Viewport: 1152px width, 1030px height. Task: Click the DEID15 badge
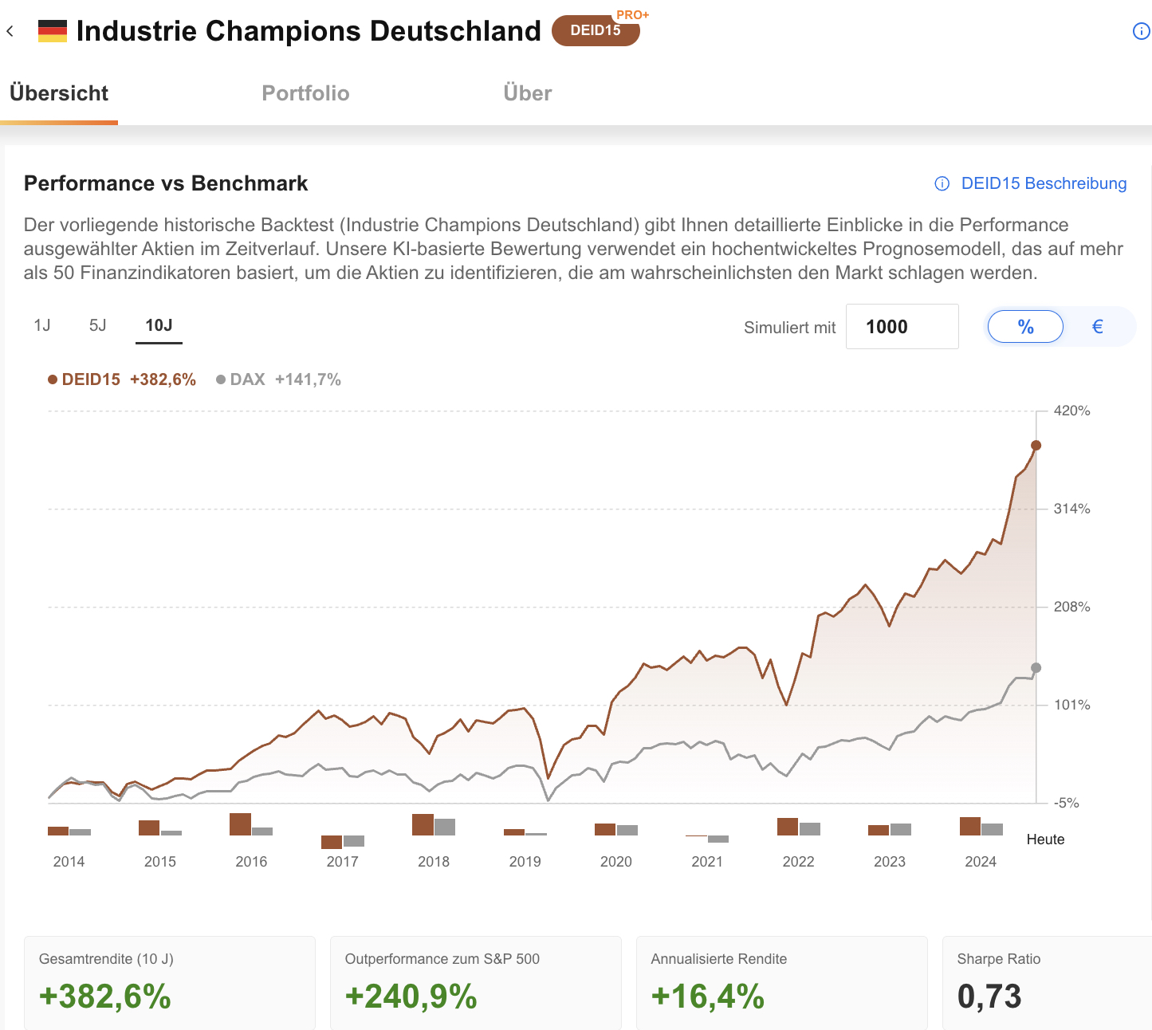pyautogui.click(x=596, y=30)
